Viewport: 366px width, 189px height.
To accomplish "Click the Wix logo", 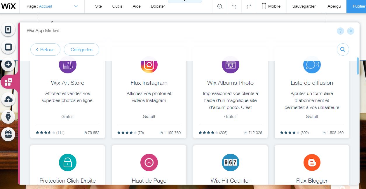I will [x=8, y=6].
